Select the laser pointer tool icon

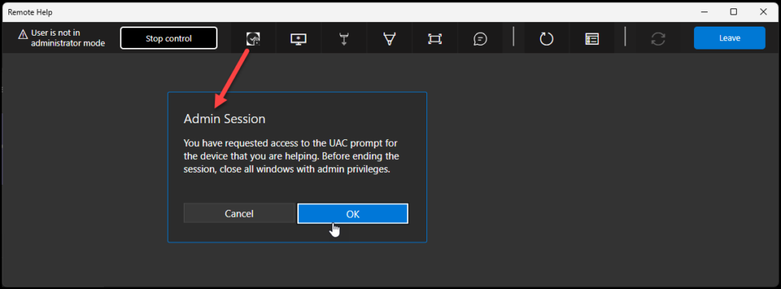(x=344, y=39)
